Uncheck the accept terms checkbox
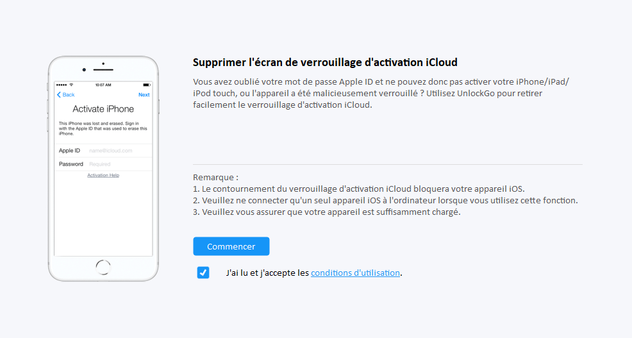The image size is (632, 338). 203,273
